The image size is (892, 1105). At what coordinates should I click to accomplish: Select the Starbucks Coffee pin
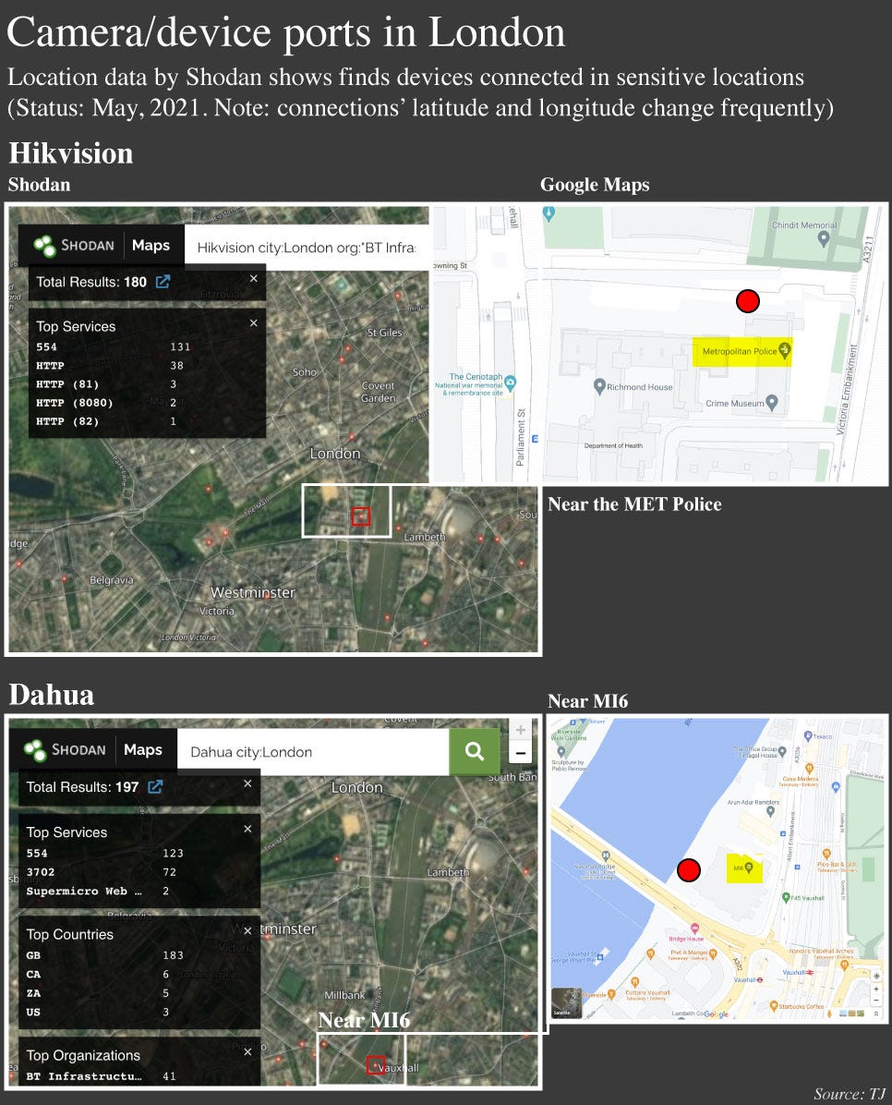point(774,1005)
